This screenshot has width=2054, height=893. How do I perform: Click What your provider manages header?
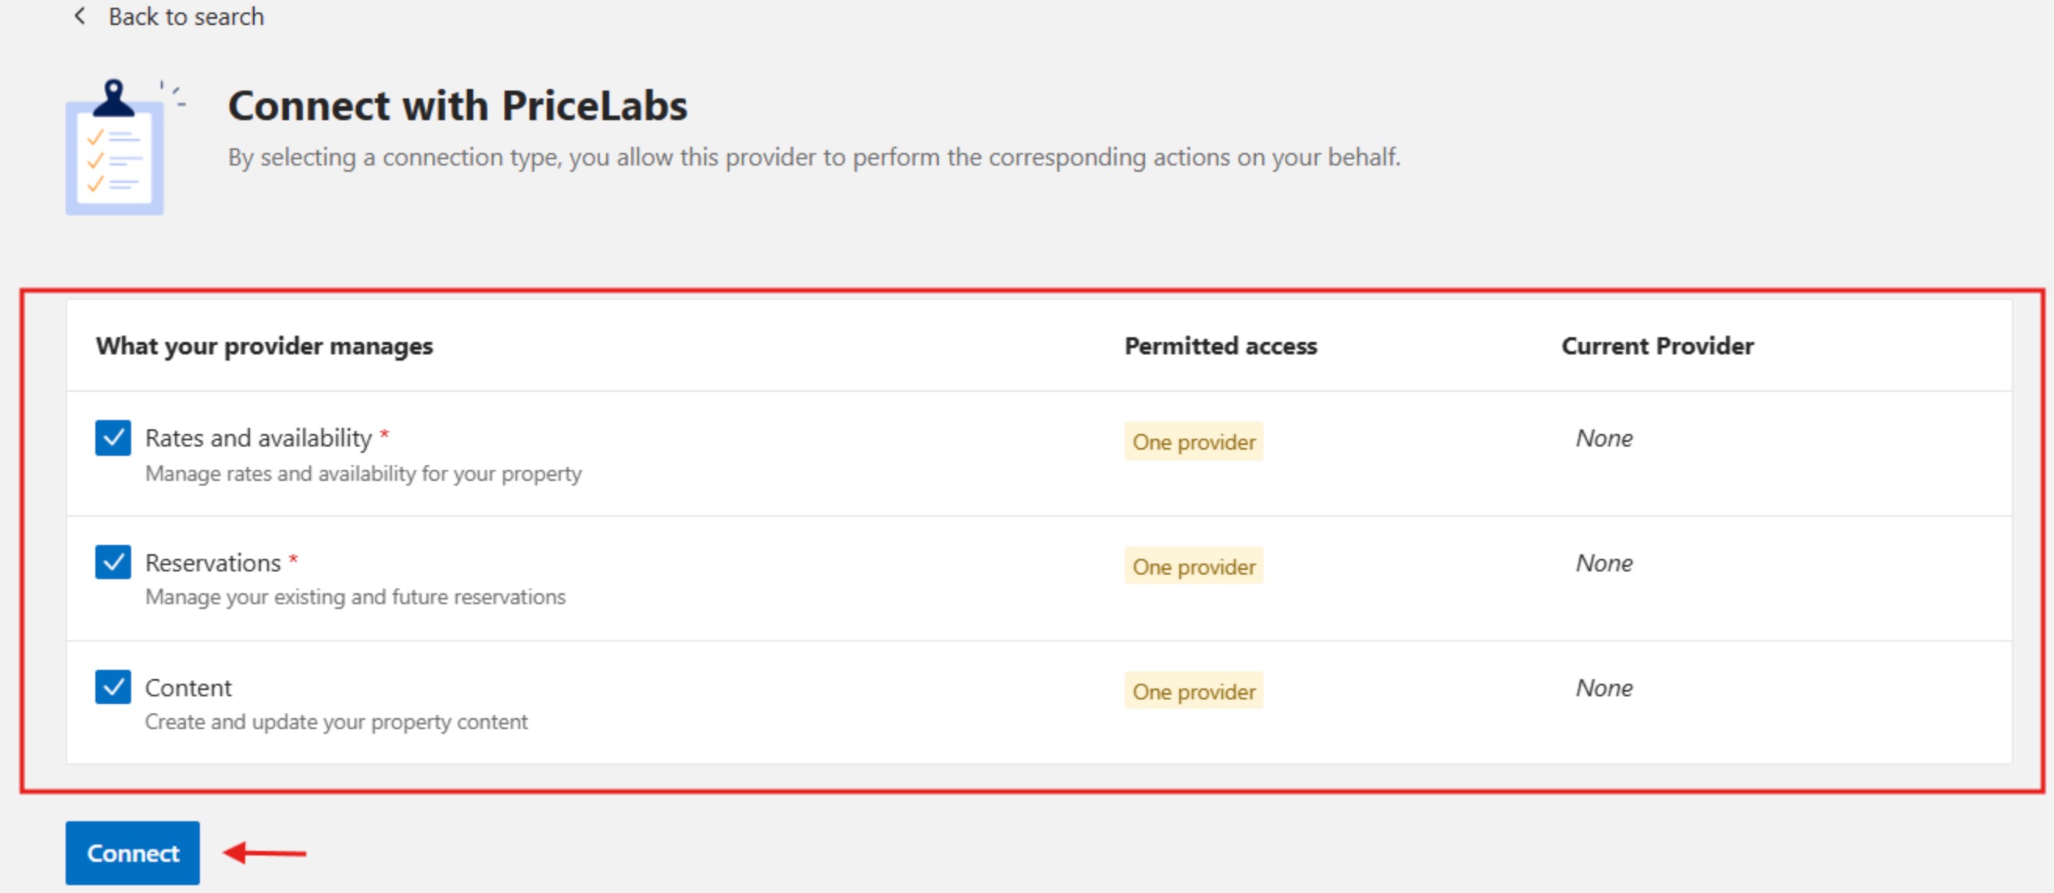265,346
